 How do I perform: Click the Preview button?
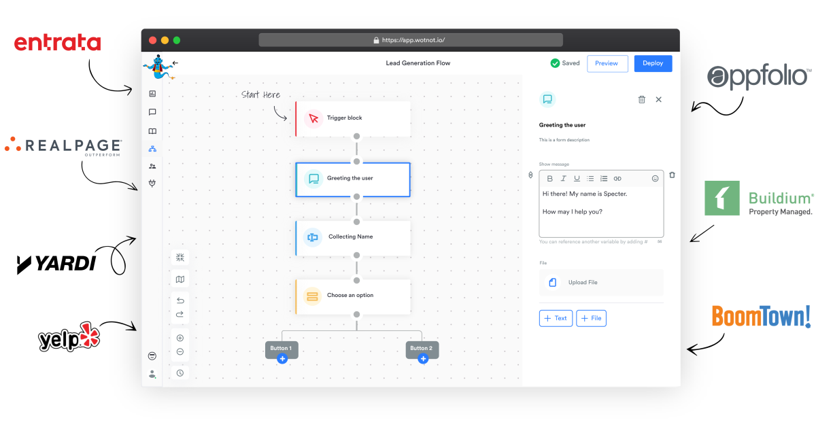[x=607, y=63]
